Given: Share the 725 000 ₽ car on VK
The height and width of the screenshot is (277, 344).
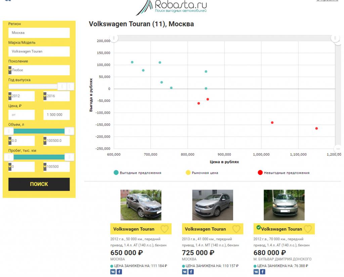Looking at the screenshot, I should [x=185, y=272].
